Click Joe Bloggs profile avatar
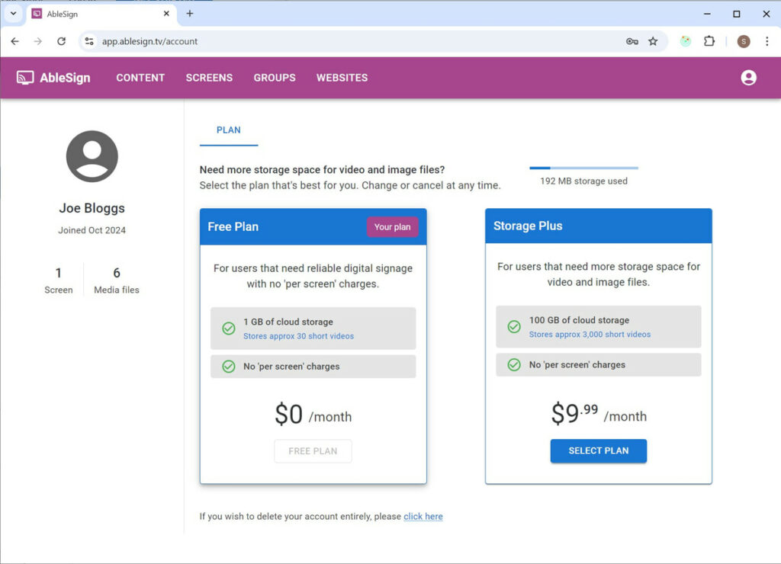 [92, 156]
